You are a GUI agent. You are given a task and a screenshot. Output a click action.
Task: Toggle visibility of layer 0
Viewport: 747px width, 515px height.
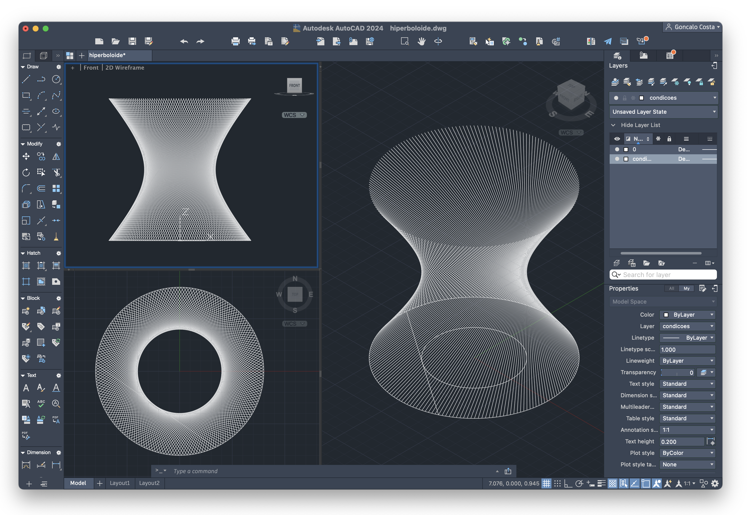tap(617, 149)
